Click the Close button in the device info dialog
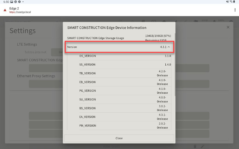Viewport: 239px width, 149px height. tap(119, 138)
